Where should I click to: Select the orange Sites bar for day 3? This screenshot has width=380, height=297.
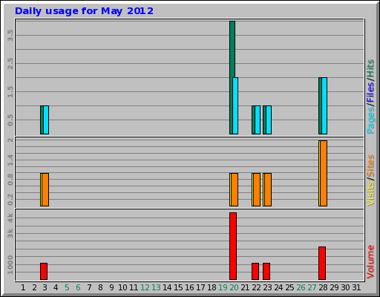point(45,189)
